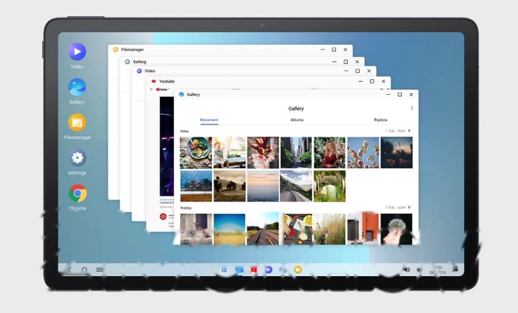This screenshot has height=313, width=518.
Task: Open Settings gear icon on desktop
Action: click(x=77, y=158)
